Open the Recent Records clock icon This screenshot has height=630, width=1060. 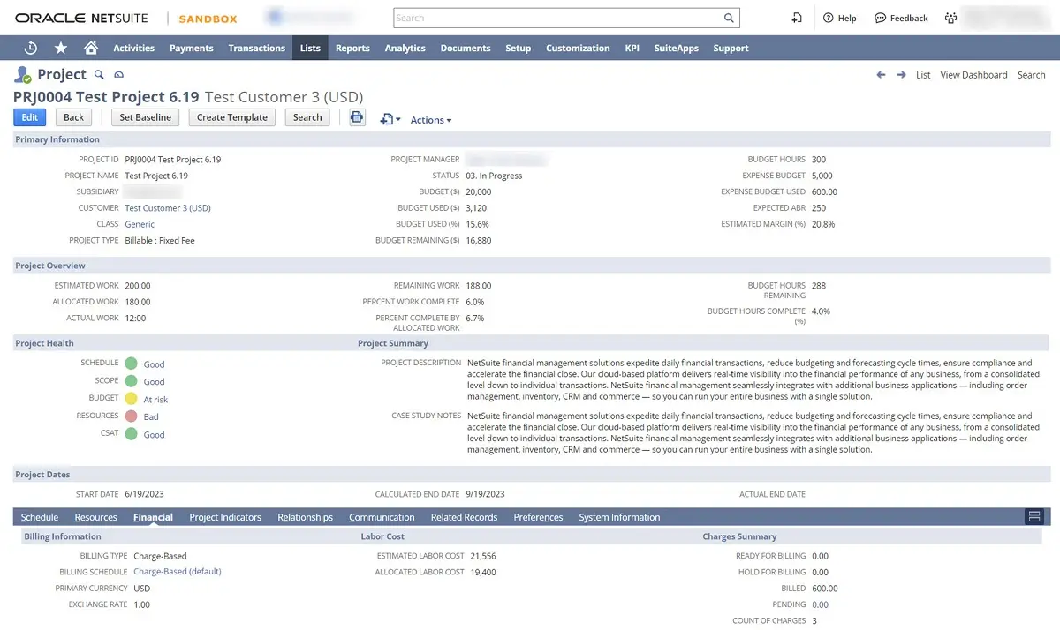tap(31, 48)
